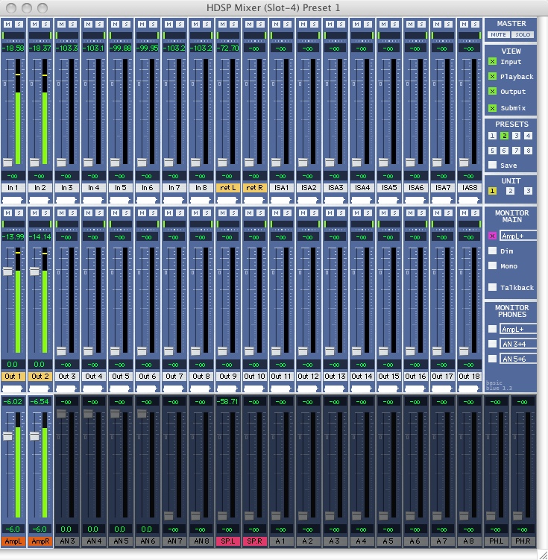Toggle the Input view checkbox
This screenshot has height=560, width=548.
[492, 61]
